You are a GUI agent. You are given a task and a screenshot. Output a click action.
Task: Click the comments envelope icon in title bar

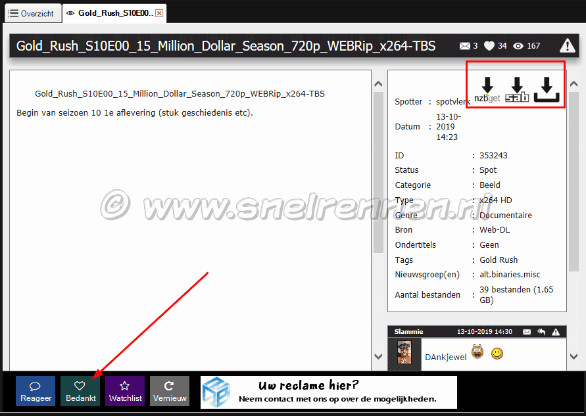(x=464, y=46)
